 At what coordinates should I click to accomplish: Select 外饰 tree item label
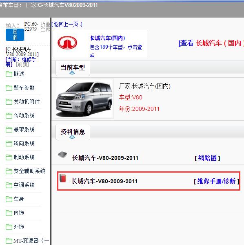19,227
